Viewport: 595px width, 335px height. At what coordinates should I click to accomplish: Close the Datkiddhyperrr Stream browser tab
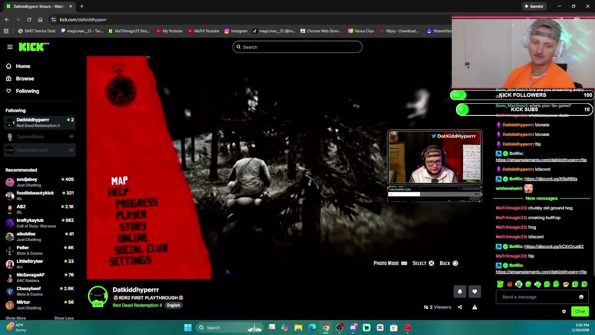[71, 7]
